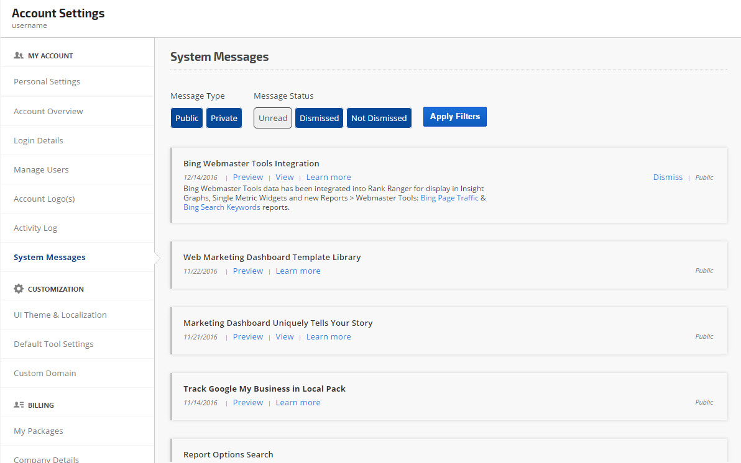Open the Web Marketing Dashboard Template Library message
741x463 pixels.
pos(272,258)
